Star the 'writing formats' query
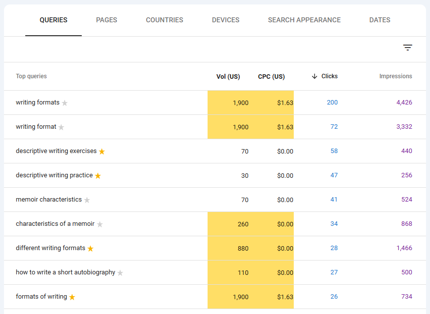The height and width of the screenshot is (314, 430). point(64,103)
